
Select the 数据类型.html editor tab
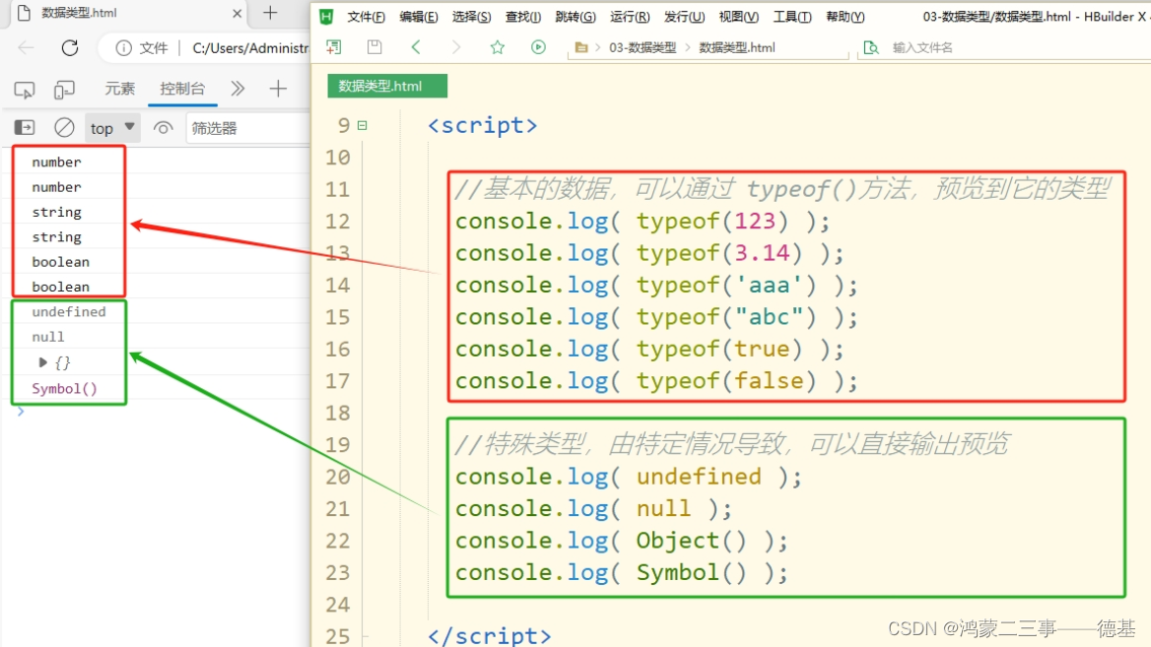387,86
